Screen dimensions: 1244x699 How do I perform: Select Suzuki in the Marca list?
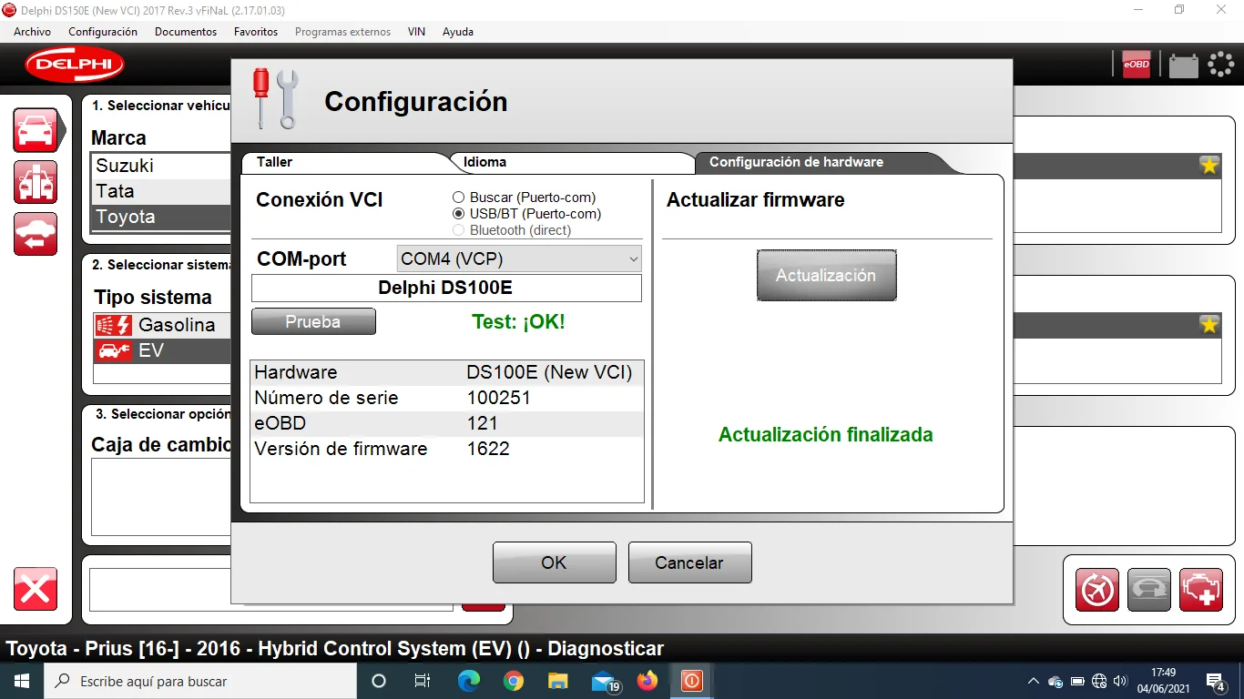click(x=162, y=166)
